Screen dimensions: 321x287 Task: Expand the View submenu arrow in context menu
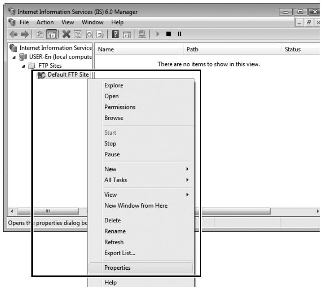[187, 194]
